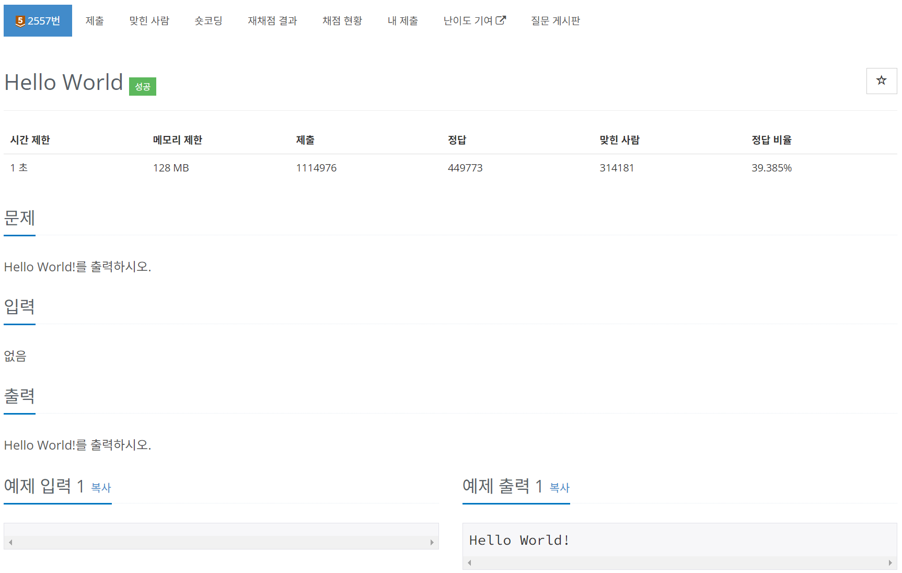Click the 예제 출력 1 heading
This screenshot has width=902, height=573.
503,486
